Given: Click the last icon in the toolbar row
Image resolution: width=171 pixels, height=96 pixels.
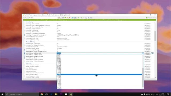Looking at the screenshot, I should [91, 18].
